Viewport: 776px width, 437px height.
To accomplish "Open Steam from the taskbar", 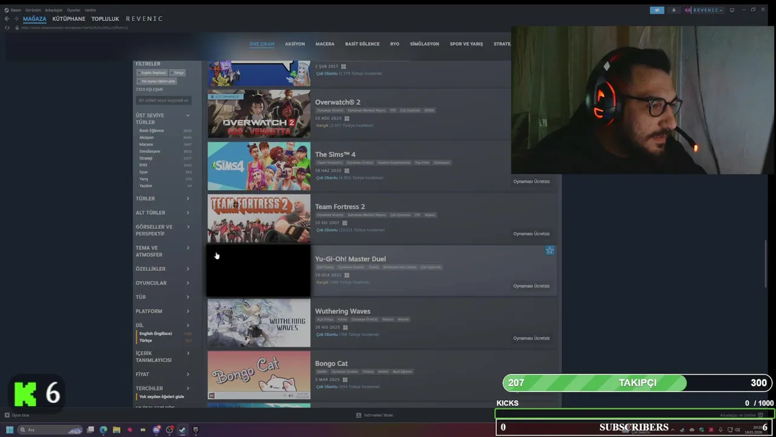I will coord(182,430).
